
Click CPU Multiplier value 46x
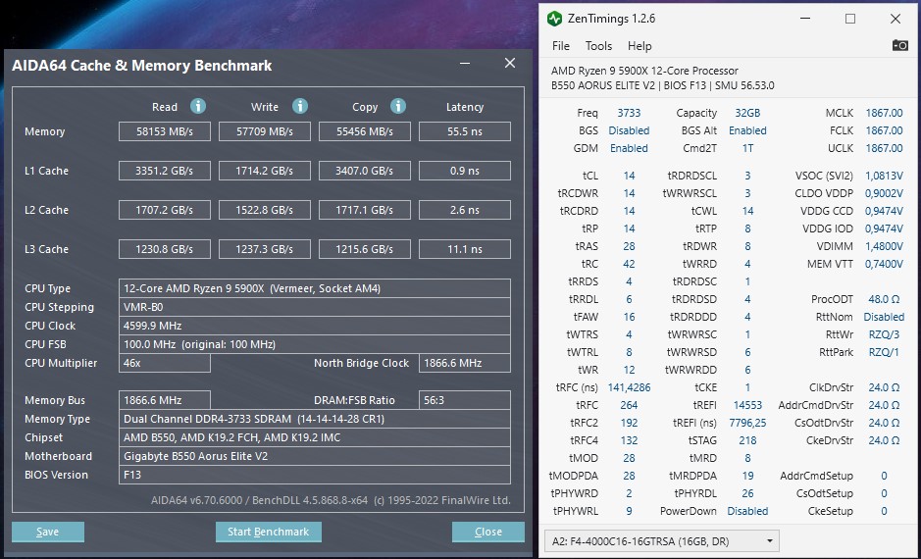point(165,363)
